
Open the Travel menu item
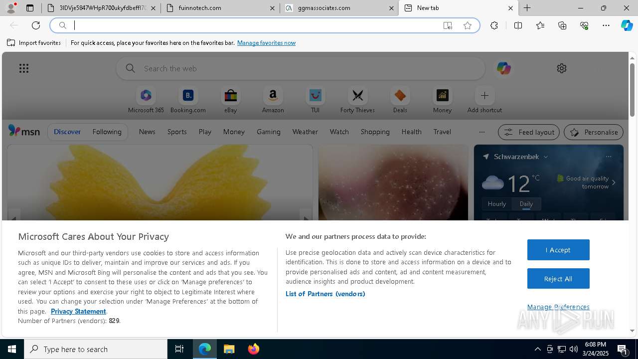click(x=442, y=132)
